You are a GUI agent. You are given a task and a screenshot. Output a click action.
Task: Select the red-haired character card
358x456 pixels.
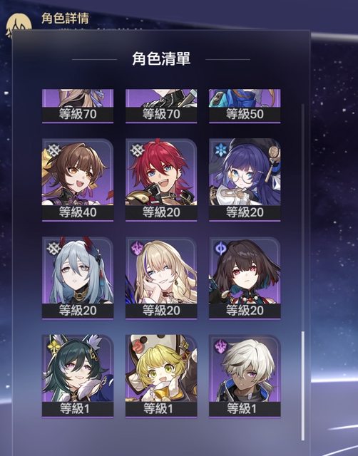[161, 180]
